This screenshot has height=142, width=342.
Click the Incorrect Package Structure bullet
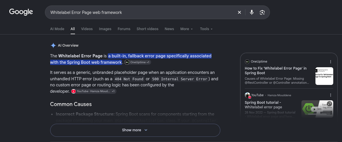tap(85, 114)
